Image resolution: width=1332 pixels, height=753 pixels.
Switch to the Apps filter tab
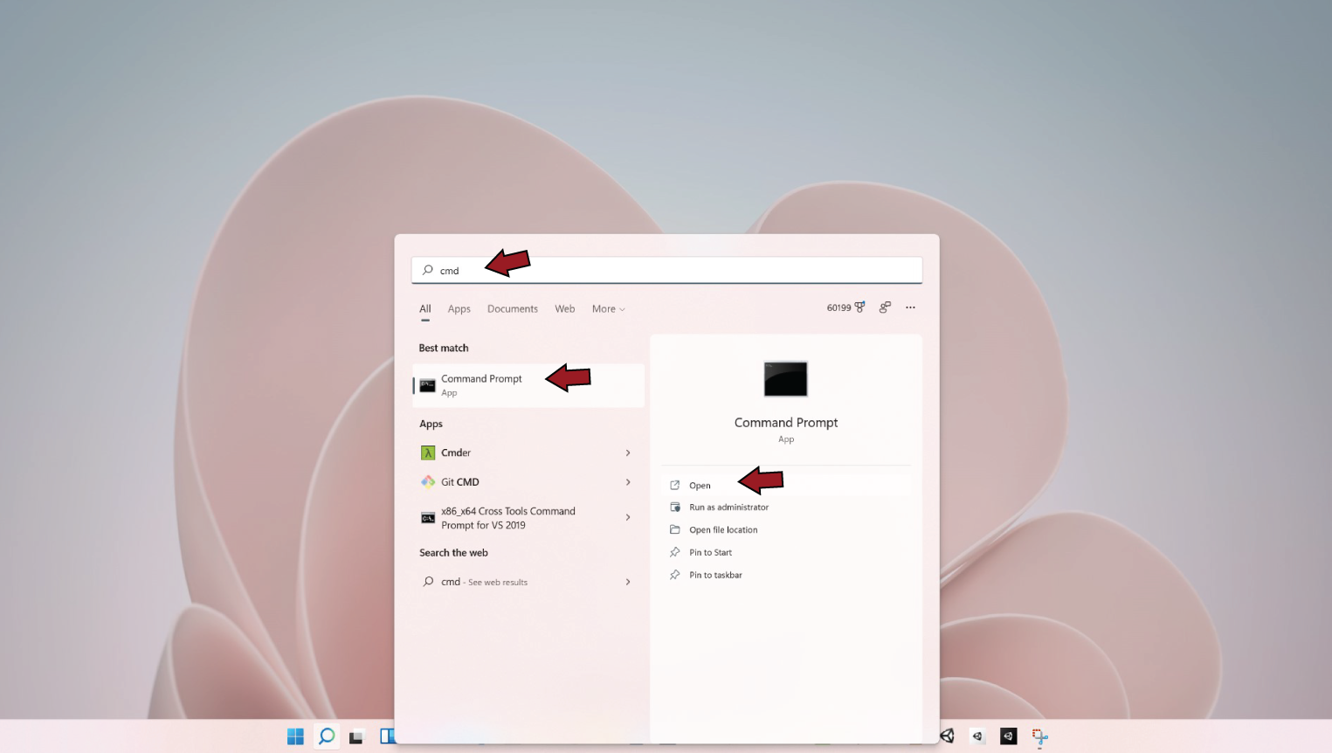click(459, 309)
